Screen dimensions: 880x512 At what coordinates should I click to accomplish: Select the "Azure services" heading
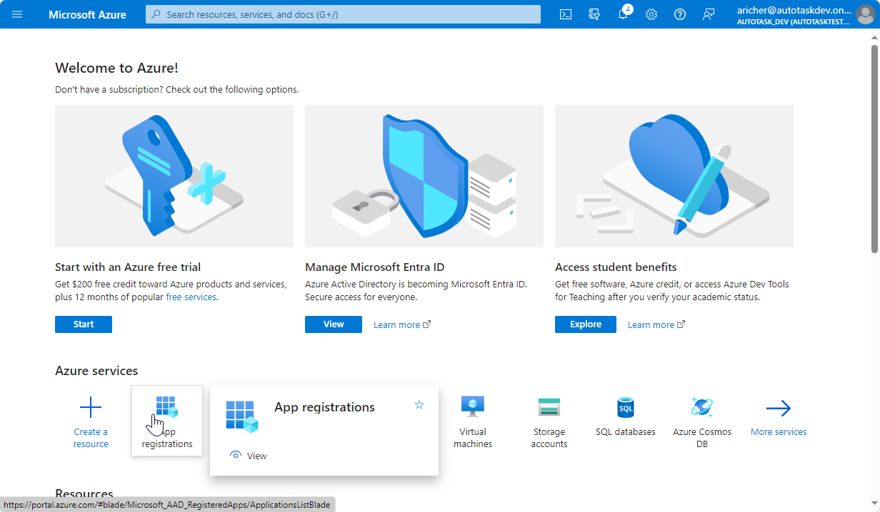(96, 371)
